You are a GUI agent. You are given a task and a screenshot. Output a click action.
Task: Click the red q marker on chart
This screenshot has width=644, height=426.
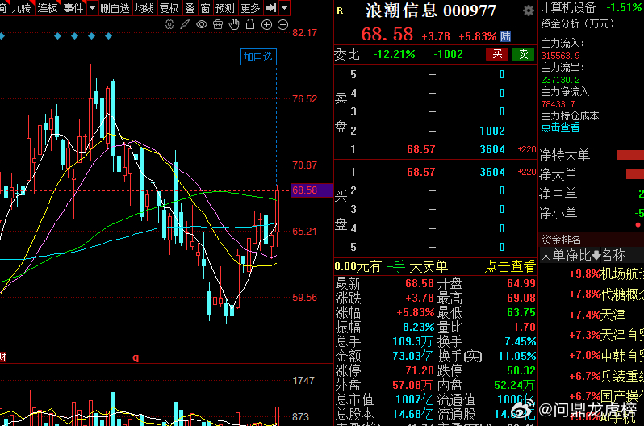[x=136, y=357]
